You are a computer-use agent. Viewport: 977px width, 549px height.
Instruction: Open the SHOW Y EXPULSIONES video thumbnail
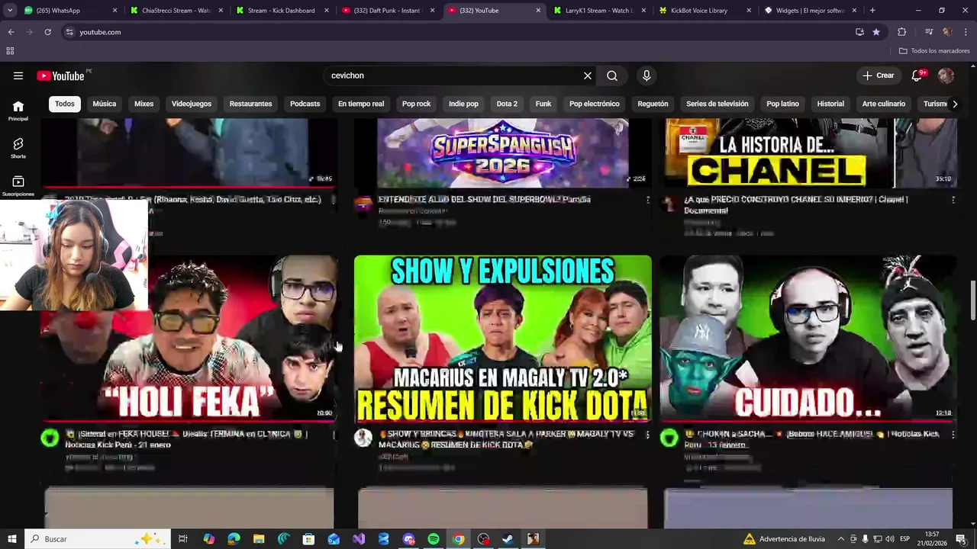point(503,339)
